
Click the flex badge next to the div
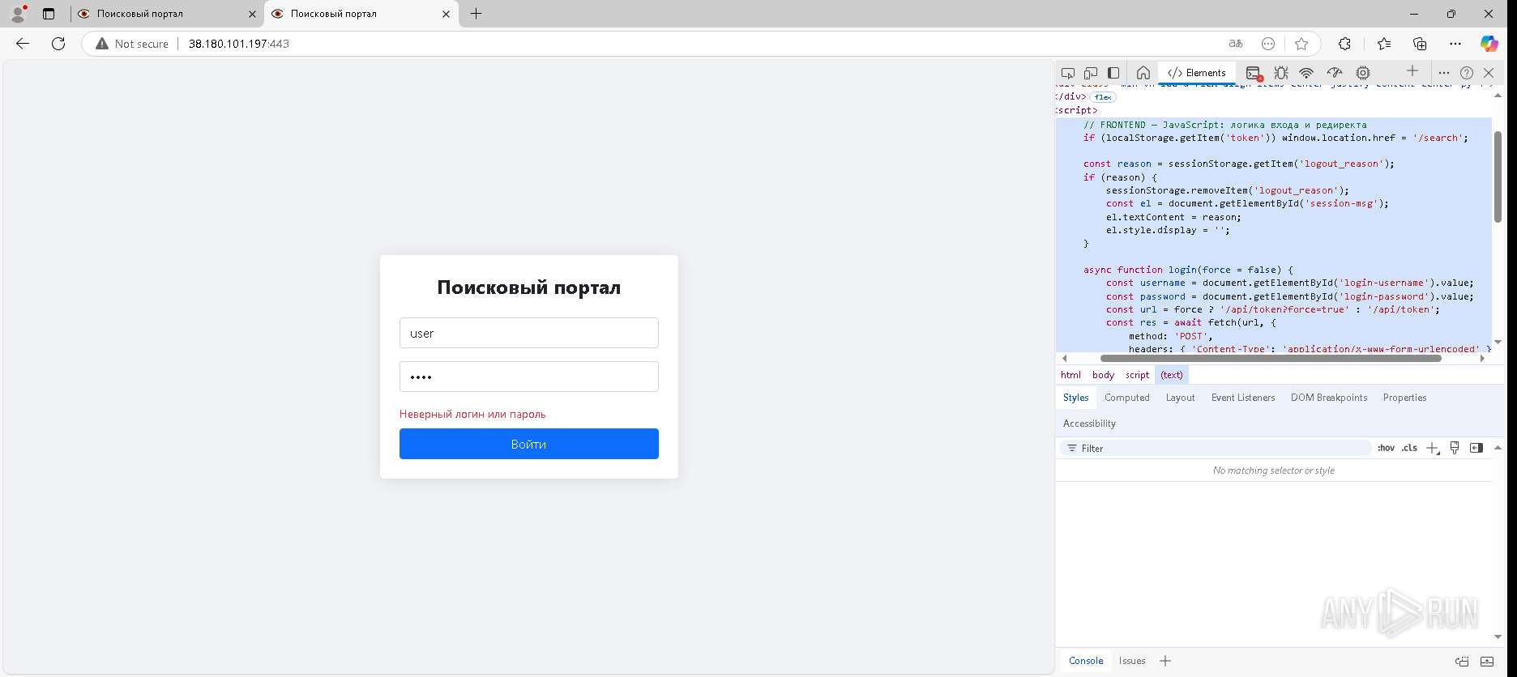pyautogui.click(x=1103, y=97)
